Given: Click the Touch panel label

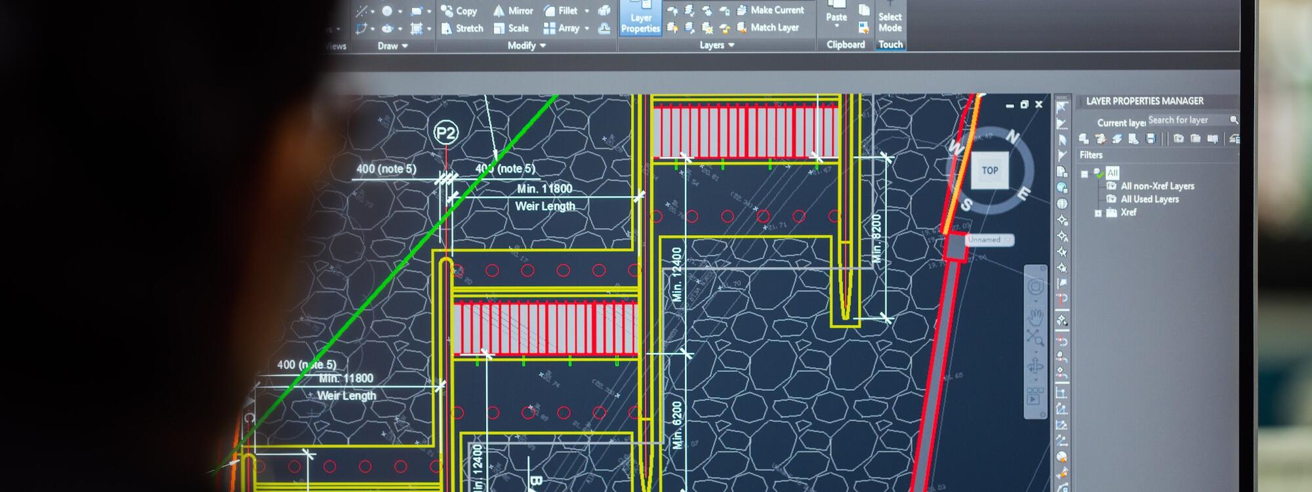Looking at the screenshot, I should tap(890, 45).
